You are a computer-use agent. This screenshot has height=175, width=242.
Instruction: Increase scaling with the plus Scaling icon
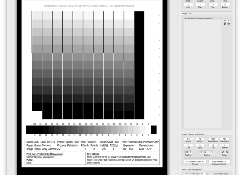[213, 152]
